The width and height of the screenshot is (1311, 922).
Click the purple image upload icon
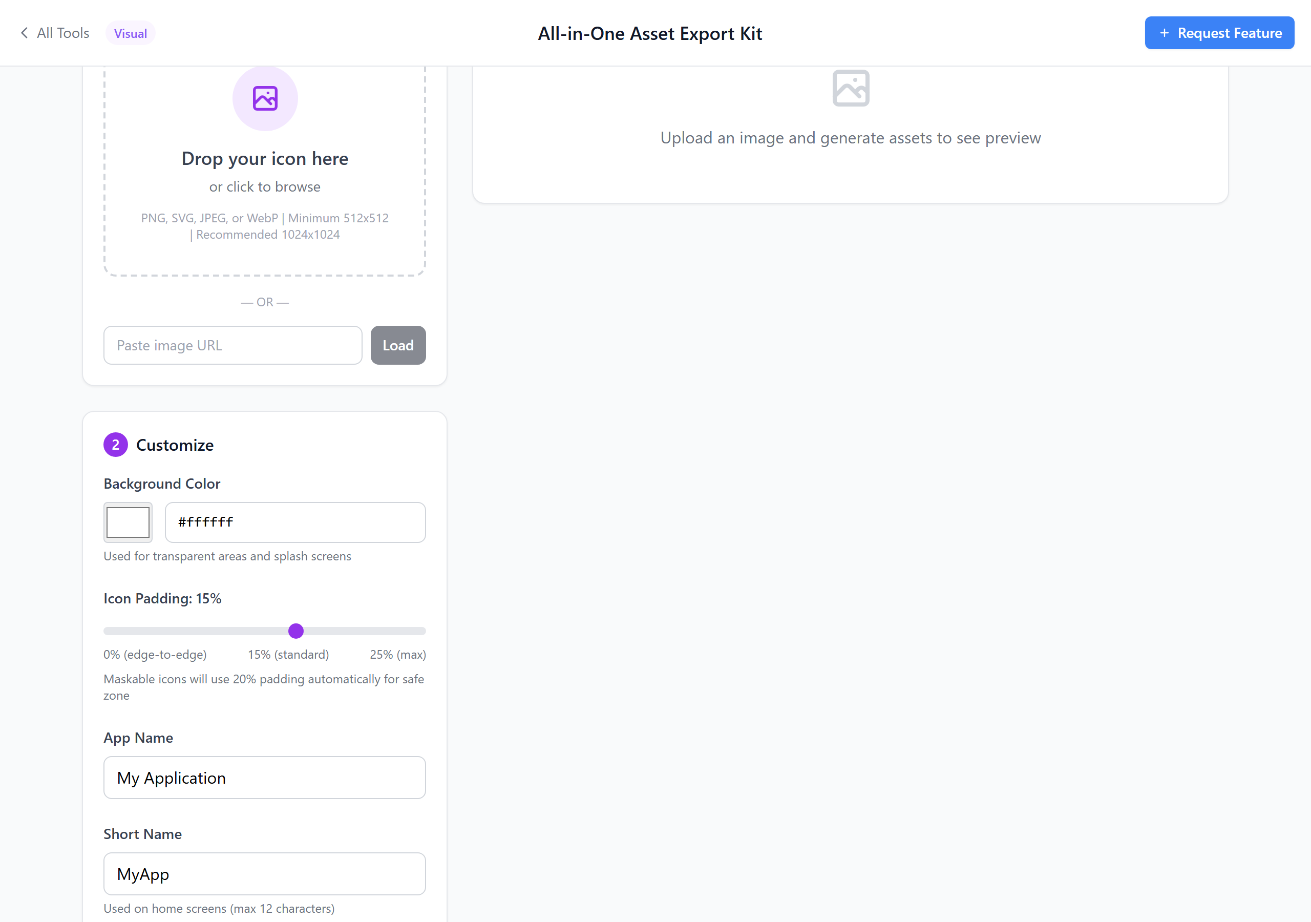point(265,98)
